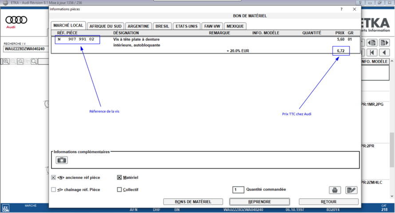Image resolution: width=395 pixels, height=213 pixels.
Task: Click the REMARQUE column header
Action: tap(219, 33)
